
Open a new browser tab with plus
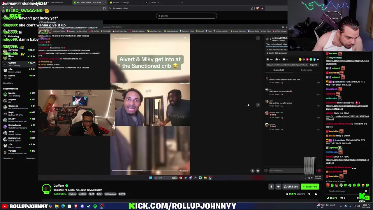coord(182,3)
